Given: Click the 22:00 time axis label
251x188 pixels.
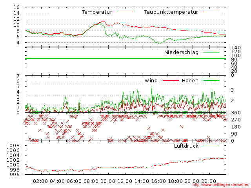Looking at the screenshot, I should click(209, 181).
